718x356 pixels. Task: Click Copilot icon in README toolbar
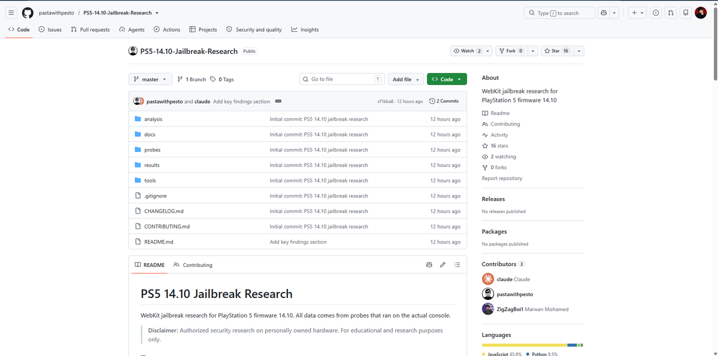(429, 264)
